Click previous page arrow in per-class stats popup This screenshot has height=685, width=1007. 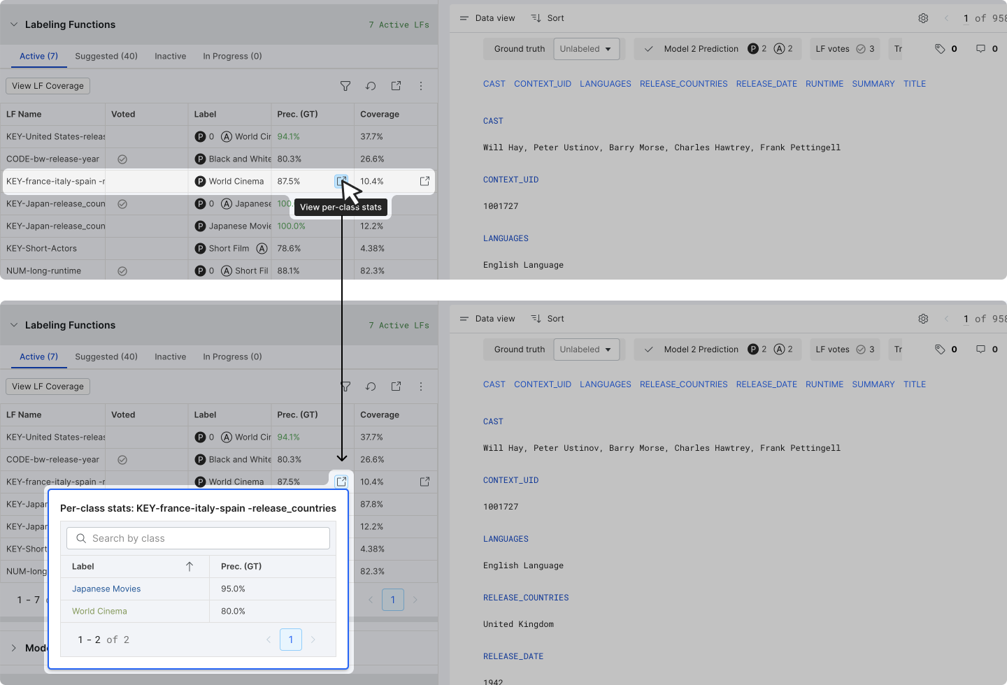[x=269, y=640]
